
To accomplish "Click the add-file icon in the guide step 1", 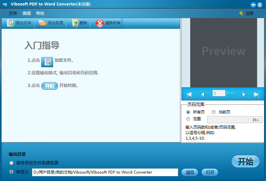I will click(47, 62).
